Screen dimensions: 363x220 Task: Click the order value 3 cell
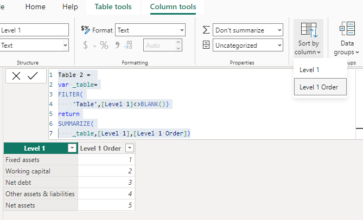click(x=106, y=182)
